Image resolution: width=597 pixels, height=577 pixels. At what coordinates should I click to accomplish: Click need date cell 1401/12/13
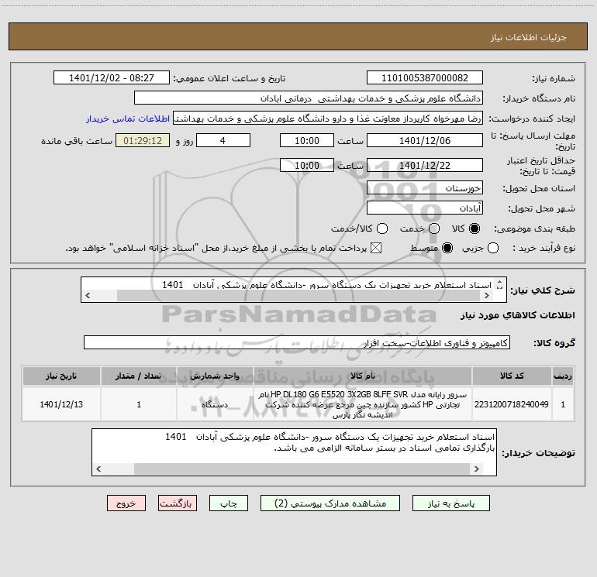(x=61, y=404)
